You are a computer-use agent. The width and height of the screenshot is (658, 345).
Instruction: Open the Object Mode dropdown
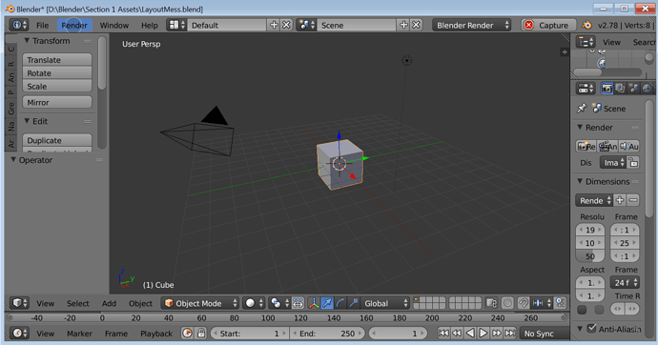[x=201, y=303]
